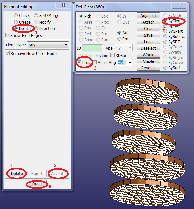Toggle the Prop checkbox

click(79, 62)
